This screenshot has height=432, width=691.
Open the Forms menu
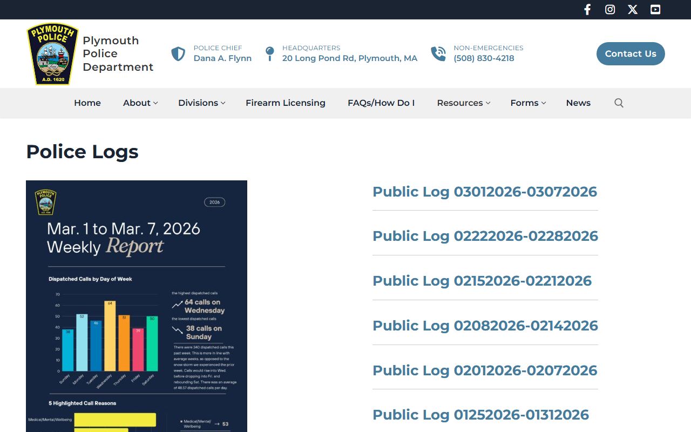524,103
